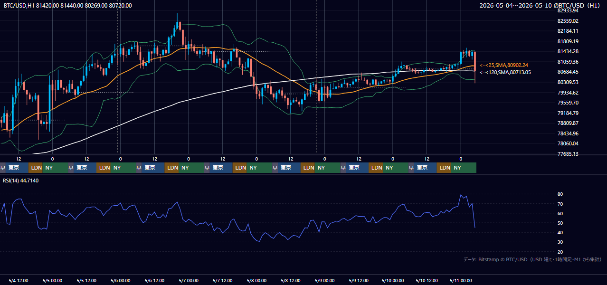Click the RSI 20 level label
607x285 pixels.
(x=560, y=252)
